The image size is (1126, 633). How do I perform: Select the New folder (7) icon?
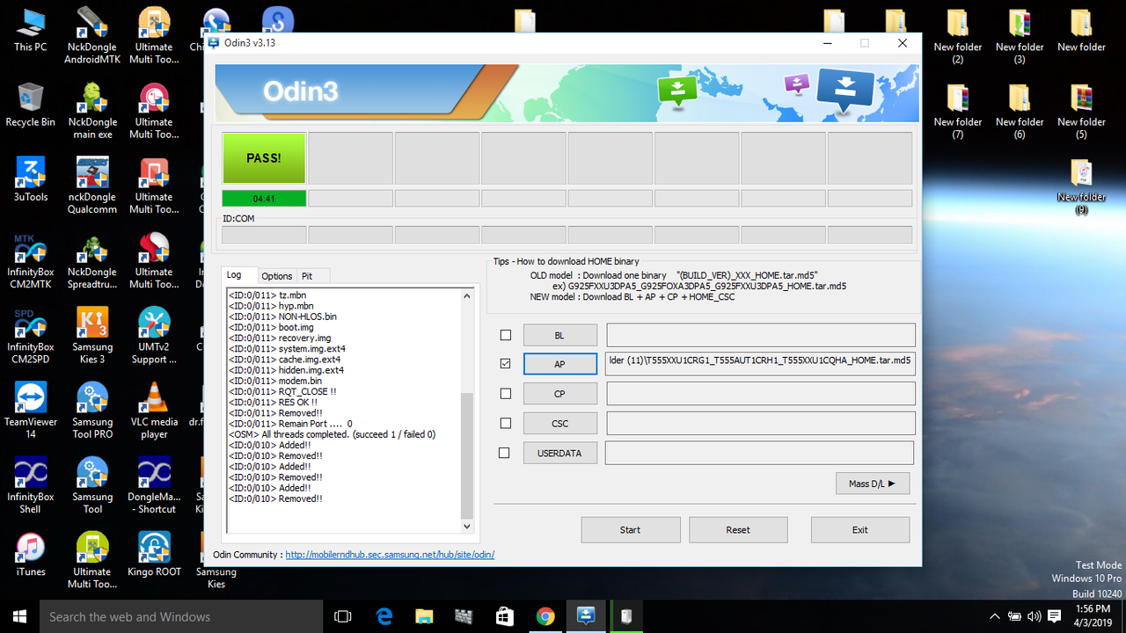pyautogui.click(x=957, y=111)
